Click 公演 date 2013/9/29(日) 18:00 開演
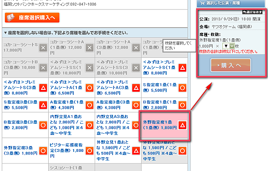 230,19
